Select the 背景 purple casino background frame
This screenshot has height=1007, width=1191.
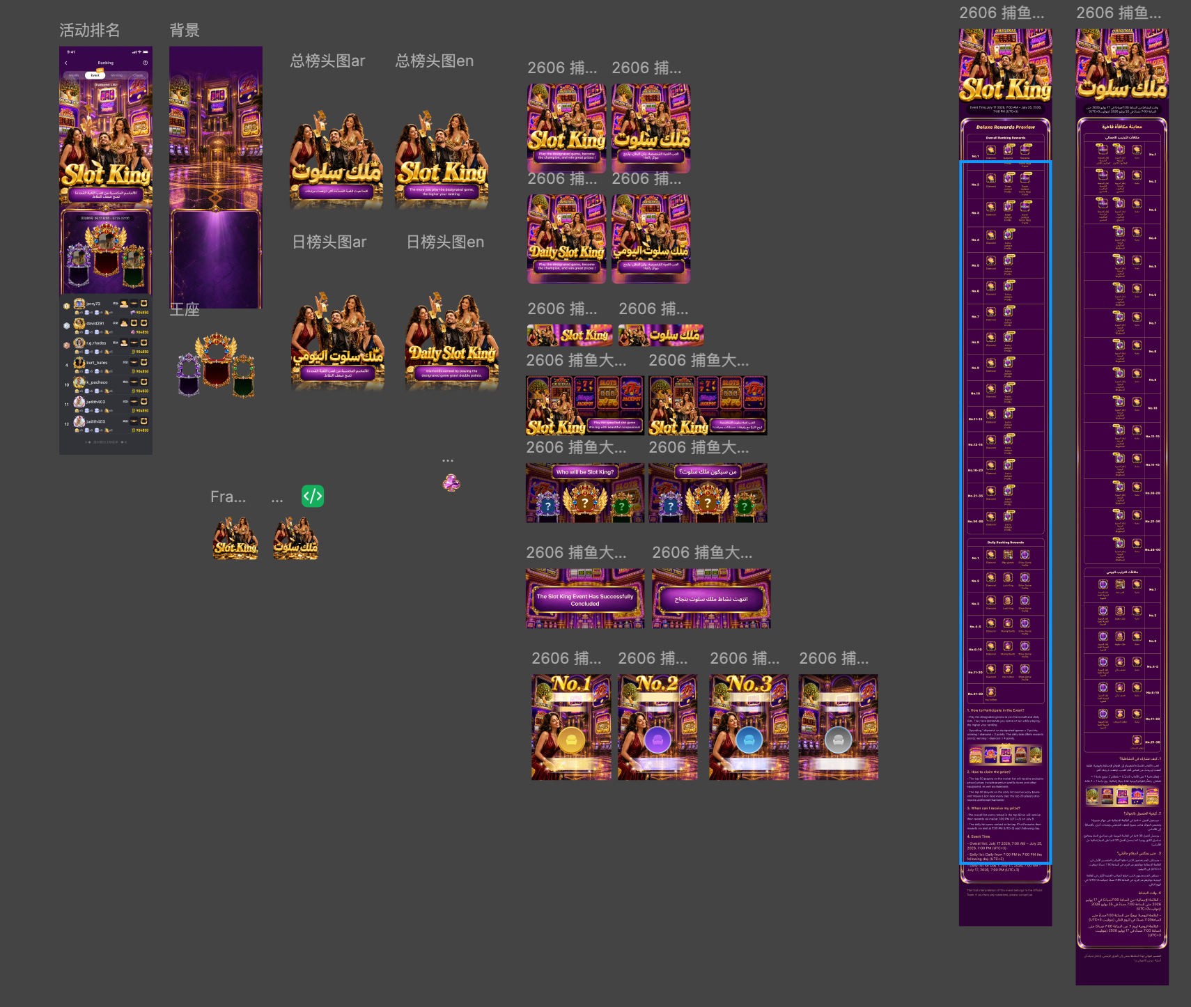[x=216, y=178]
